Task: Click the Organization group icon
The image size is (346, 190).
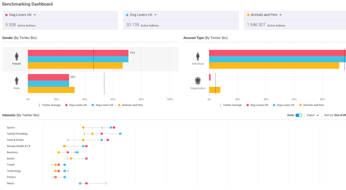Action: pyautogui.click(x=198, y=81)
